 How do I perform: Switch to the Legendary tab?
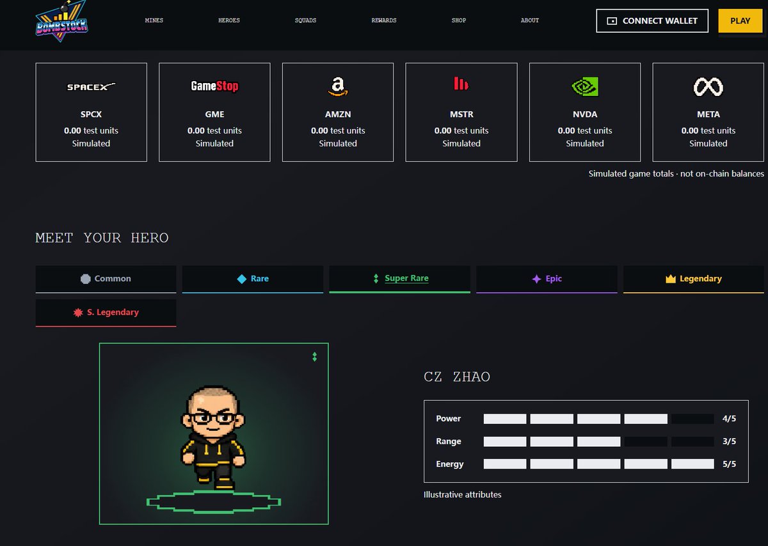pos(694,279)
